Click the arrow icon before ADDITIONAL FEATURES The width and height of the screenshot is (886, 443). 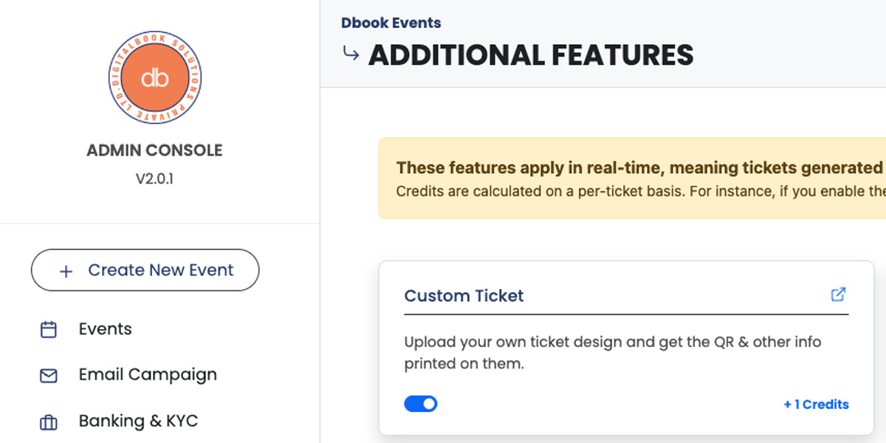350,53
